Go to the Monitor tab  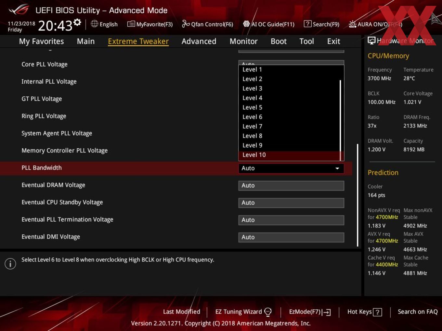tap(243, 42)
